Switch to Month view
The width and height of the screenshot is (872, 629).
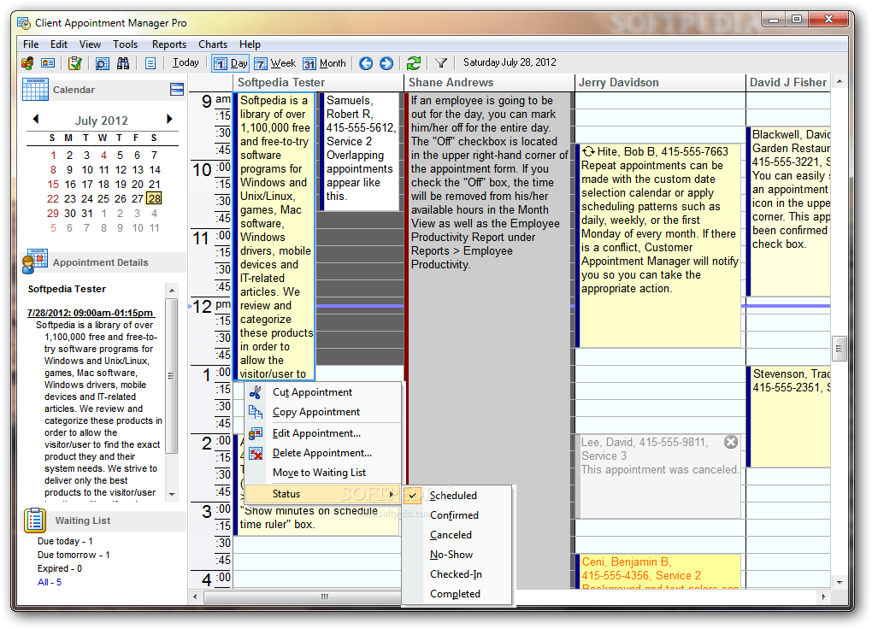[x=325, y=63]
